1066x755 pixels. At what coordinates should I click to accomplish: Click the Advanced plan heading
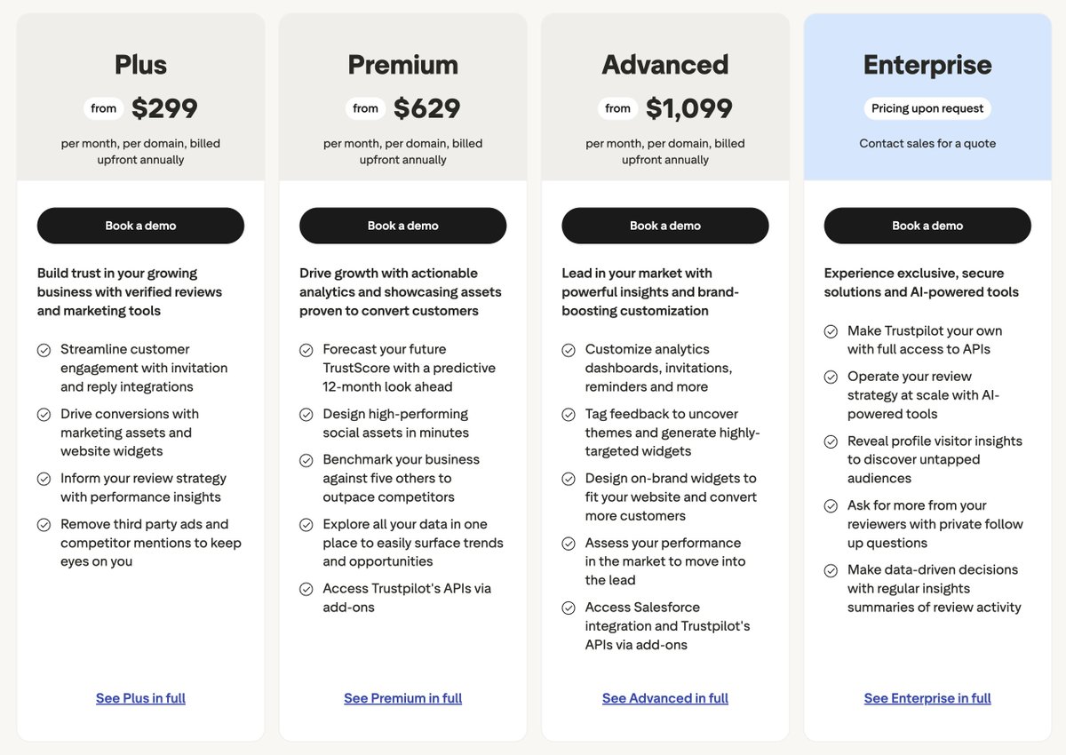tap(665, 65)
